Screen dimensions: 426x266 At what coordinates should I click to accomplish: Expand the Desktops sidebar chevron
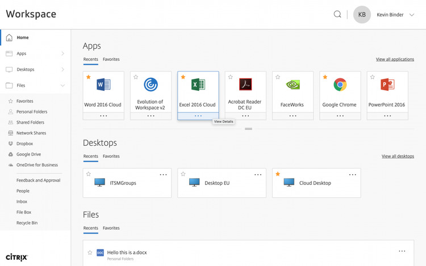[62, 69]
